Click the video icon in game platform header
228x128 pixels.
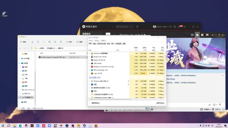(192, 35)
